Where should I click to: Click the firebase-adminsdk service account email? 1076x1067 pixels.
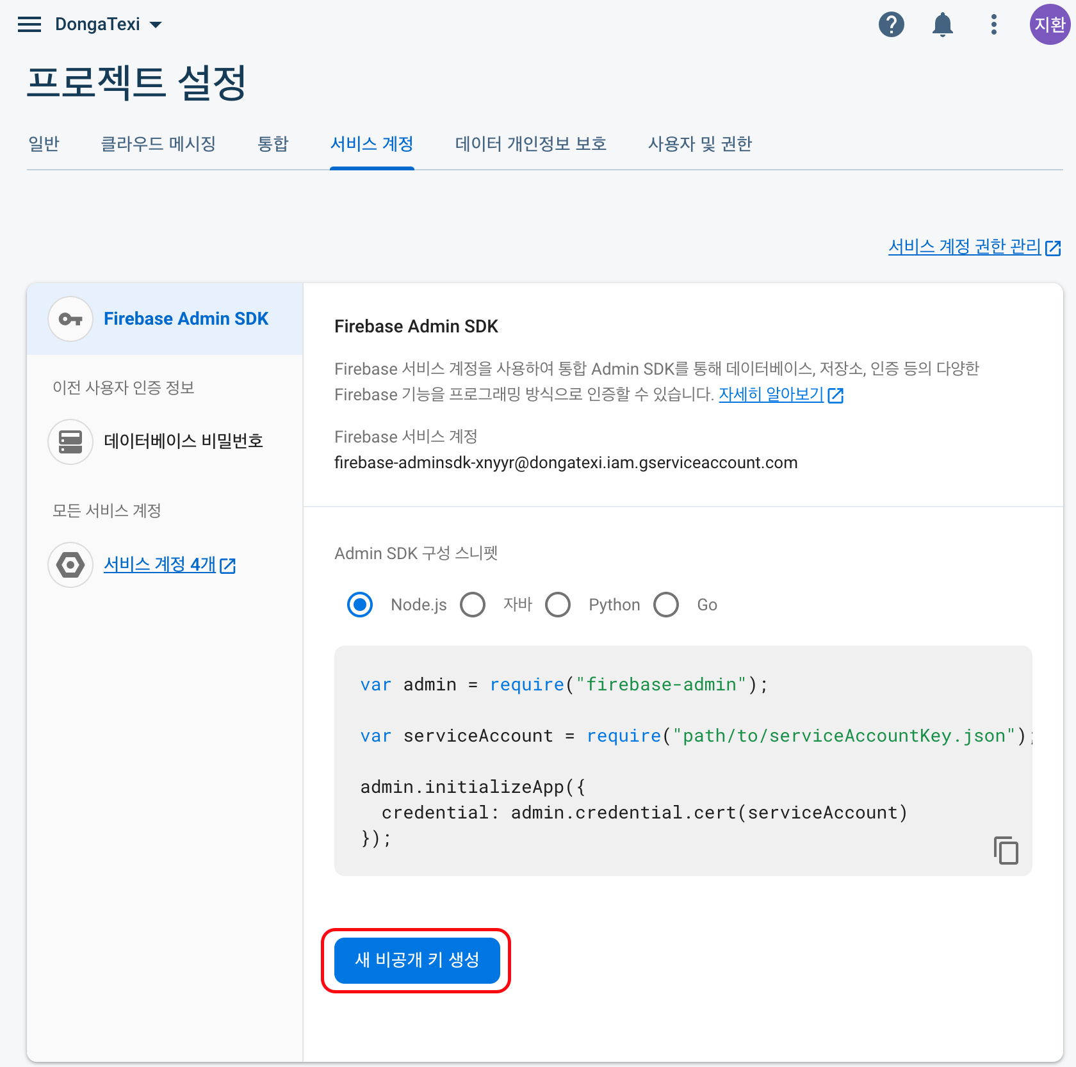[x=566, y=462]
